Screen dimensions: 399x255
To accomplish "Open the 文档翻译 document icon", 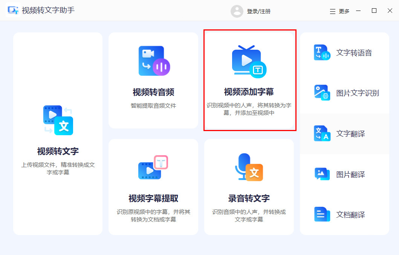I will (321, 215).
